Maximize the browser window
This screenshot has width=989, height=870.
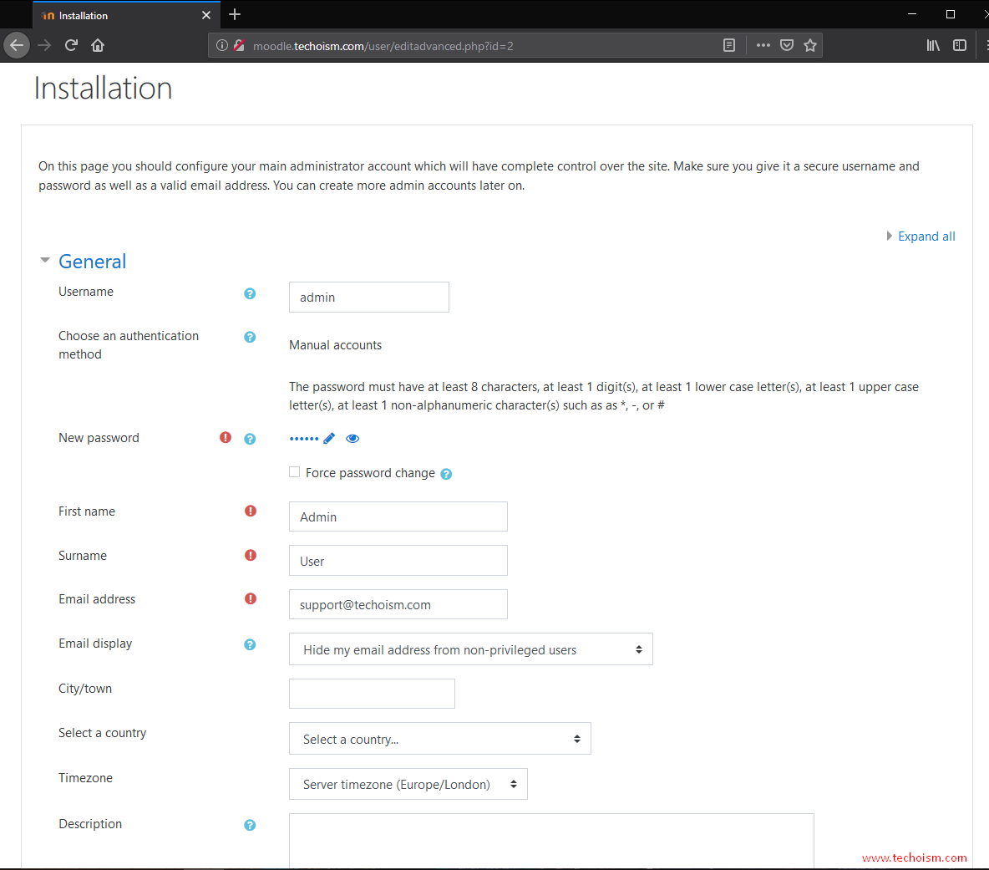(951, 14)
